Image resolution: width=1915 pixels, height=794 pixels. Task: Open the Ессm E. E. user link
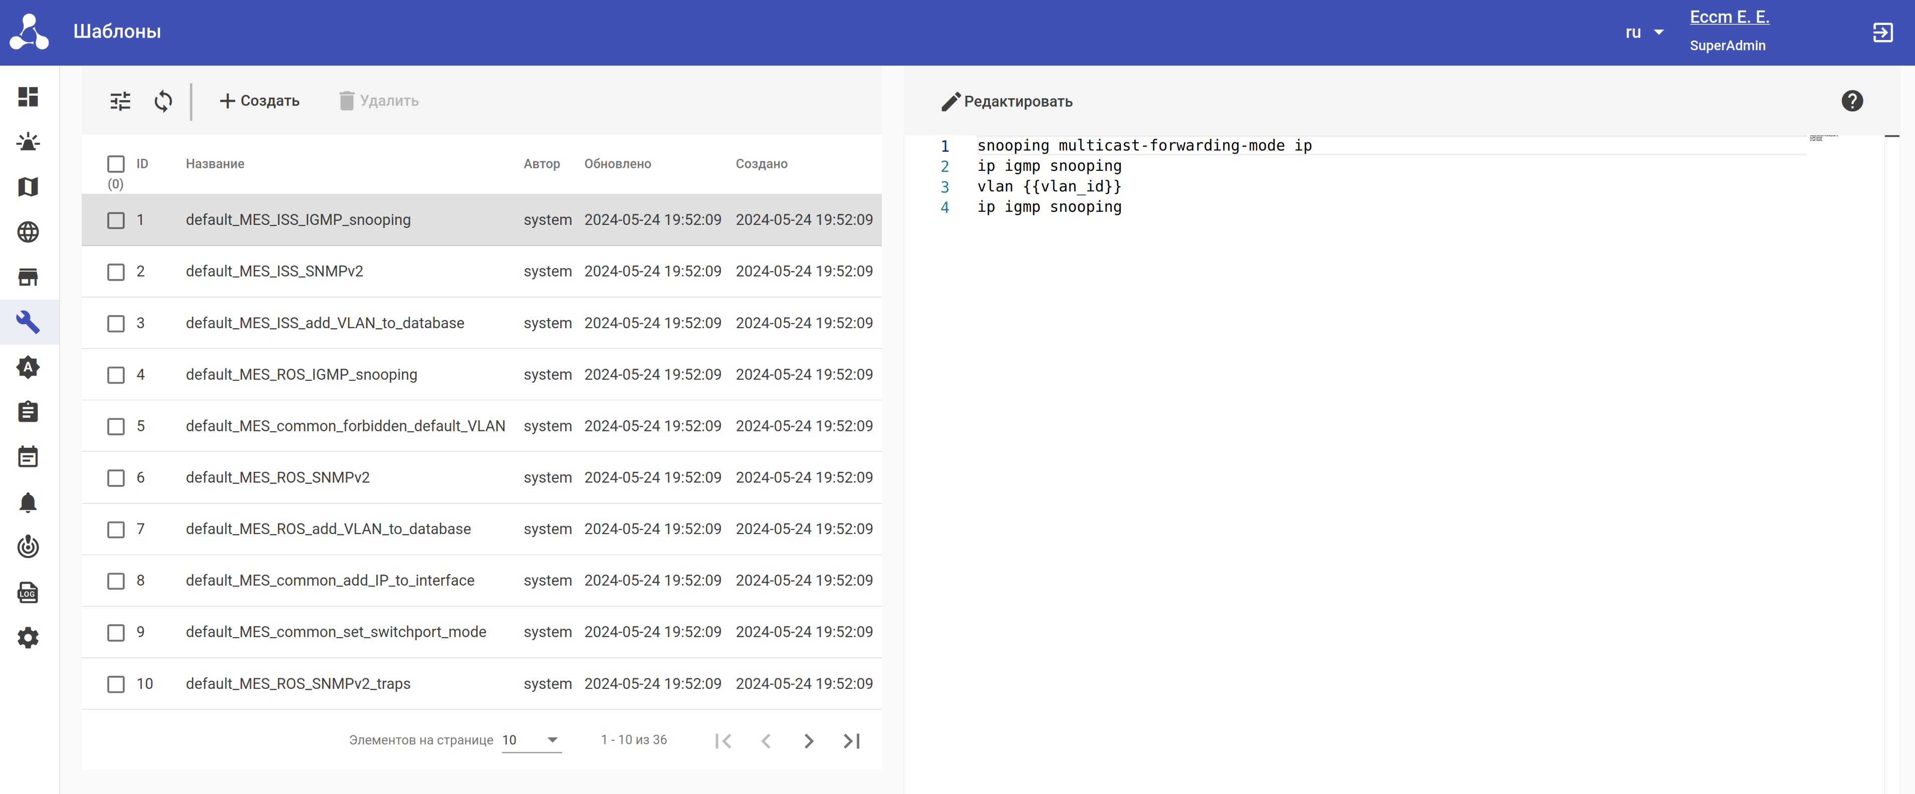pyautogui.click(x=1729, y=17)
